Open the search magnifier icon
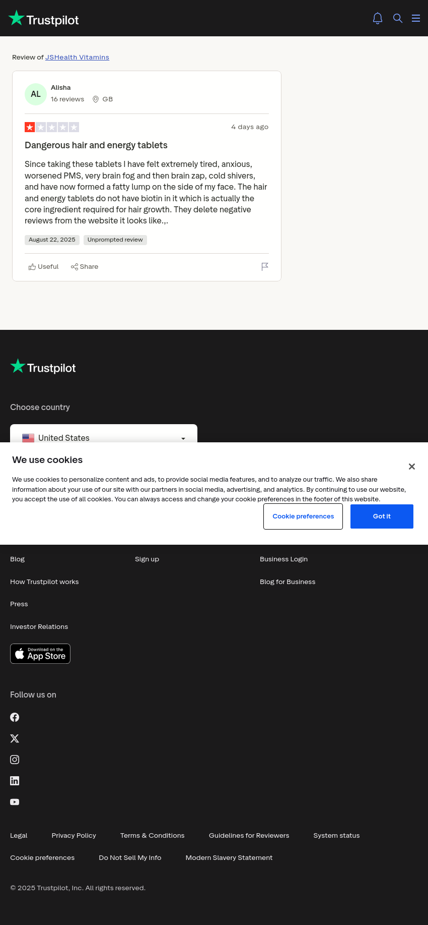Screen dimensions: 428x925 coord(398,18)
